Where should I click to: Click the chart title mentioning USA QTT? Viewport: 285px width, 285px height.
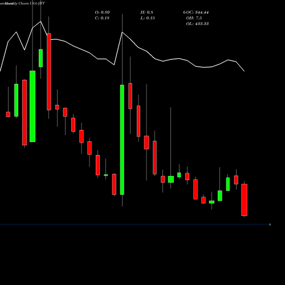pyautogui.click(x=23, y=3)
